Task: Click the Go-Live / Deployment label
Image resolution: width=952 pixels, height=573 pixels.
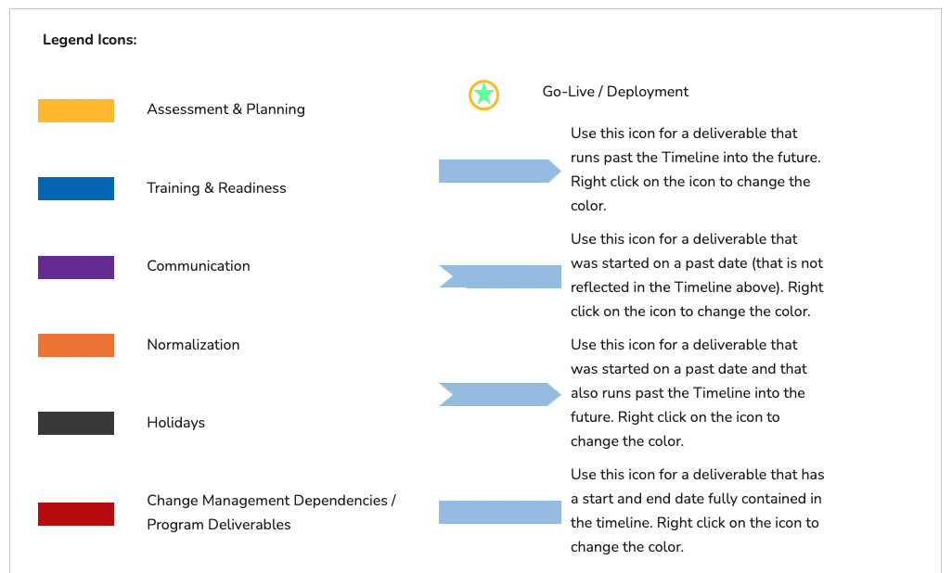Action: pos(615,92)
